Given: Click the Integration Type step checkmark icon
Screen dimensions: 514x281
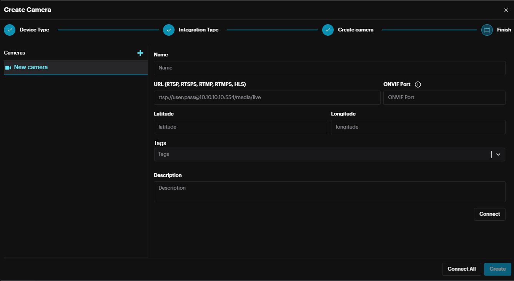Looking at the screenshot, I should tap(169, 30).
